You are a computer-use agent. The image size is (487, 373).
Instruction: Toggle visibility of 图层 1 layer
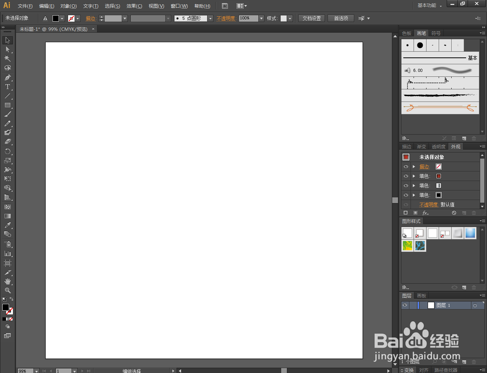405,305
